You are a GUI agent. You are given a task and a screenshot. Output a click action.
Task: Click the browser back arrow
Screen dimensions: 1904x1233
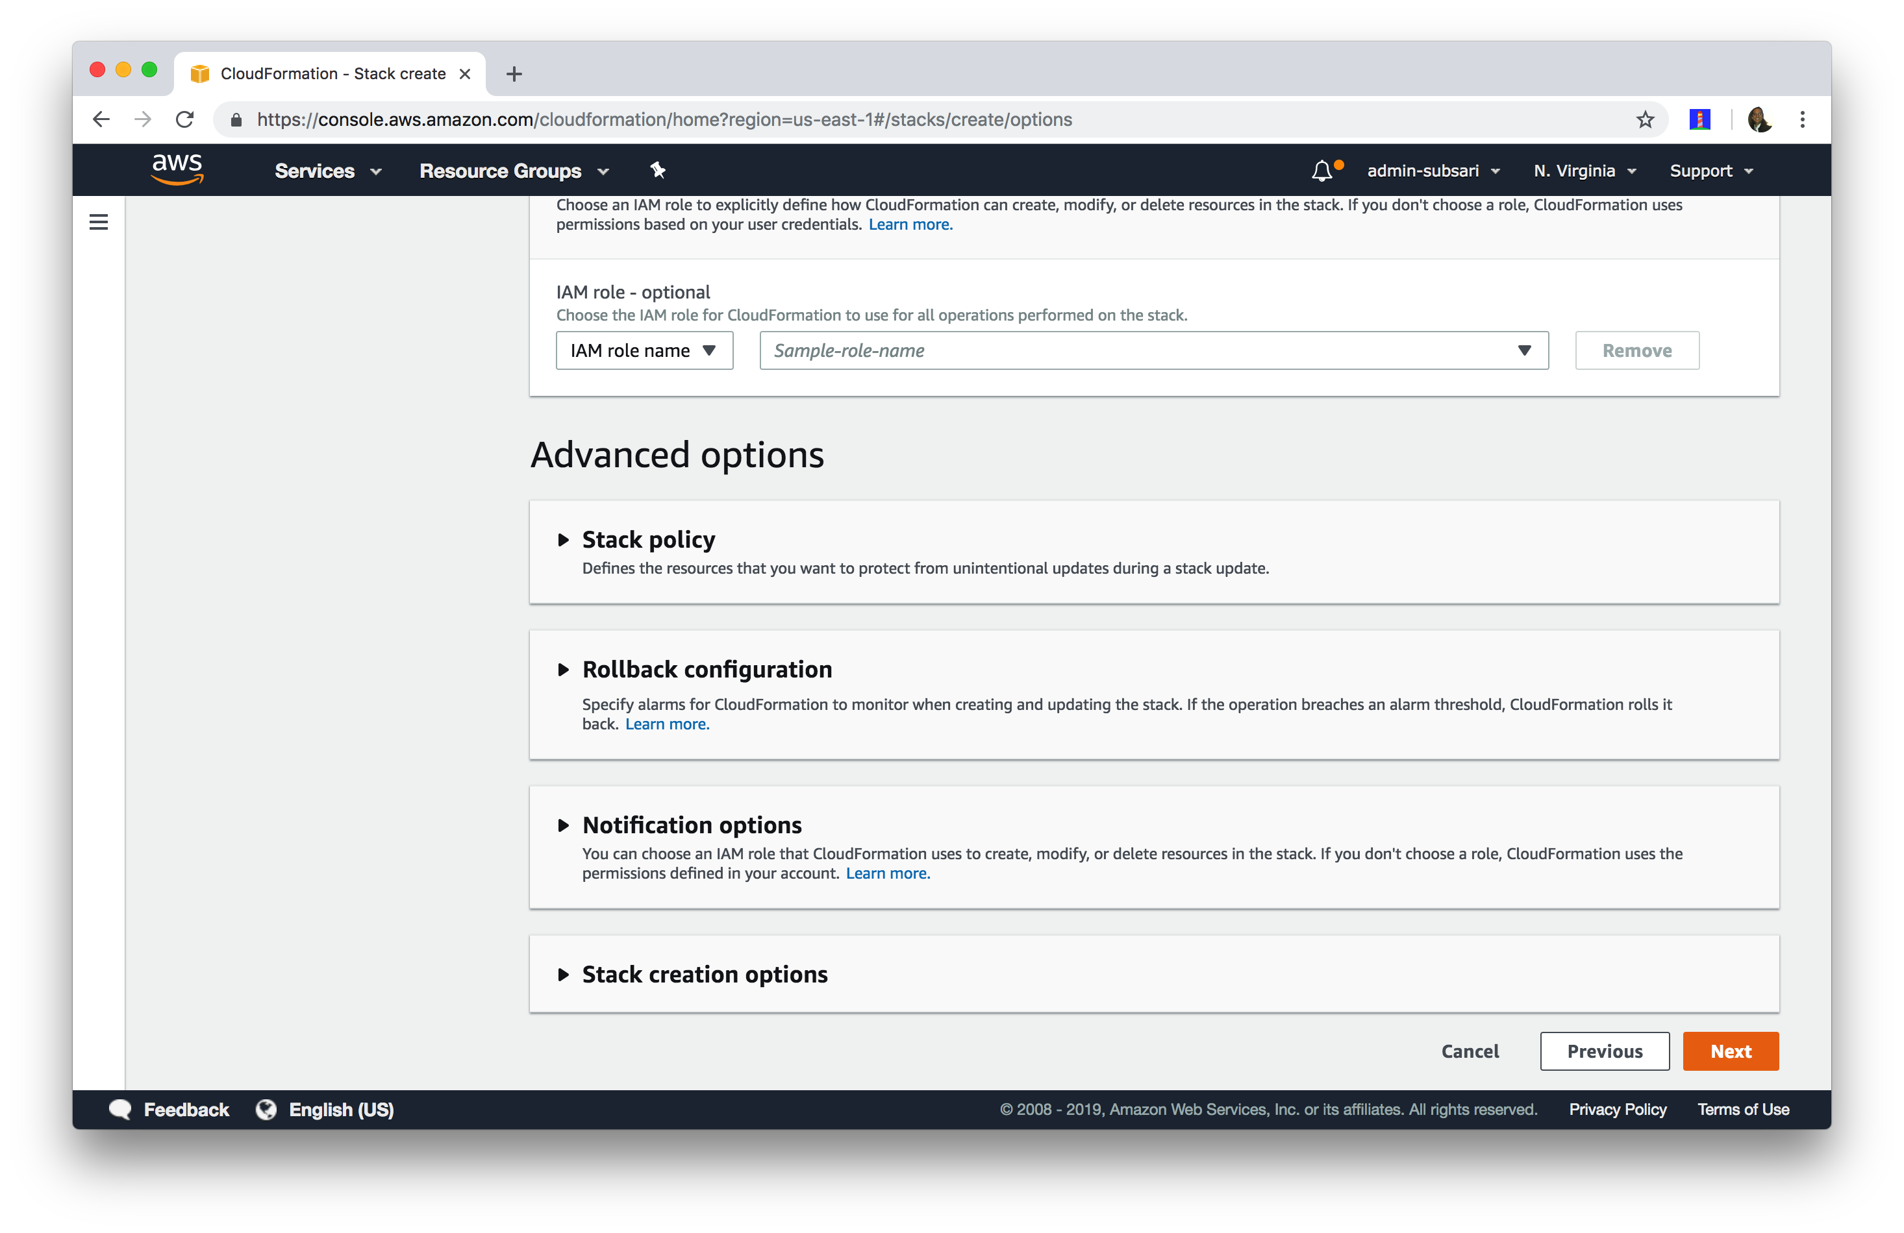coord(101,119)
